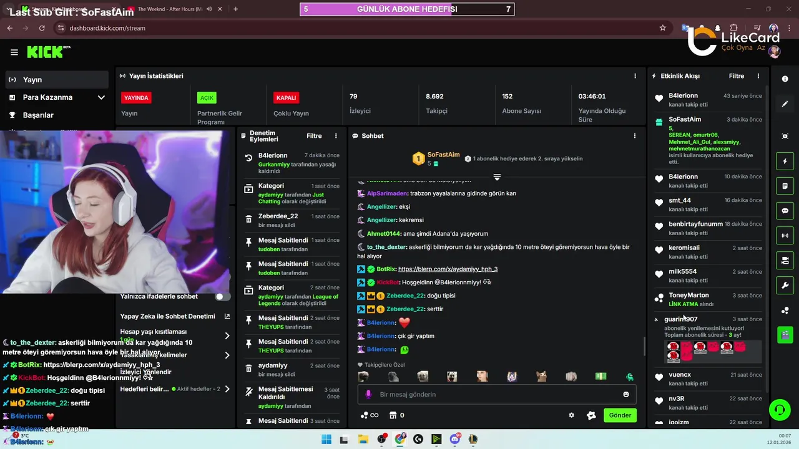Click the KAPALI multi-stream status badge
Screen dimensions: 799x449
pos(286,98)
